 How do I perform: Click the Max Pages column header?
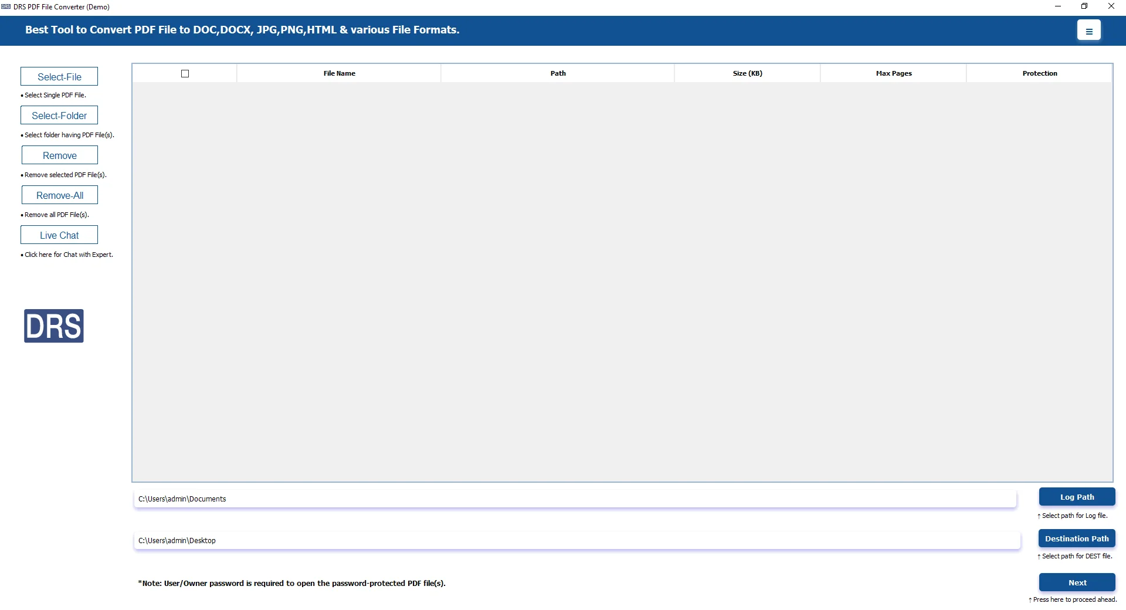(893, 73)
